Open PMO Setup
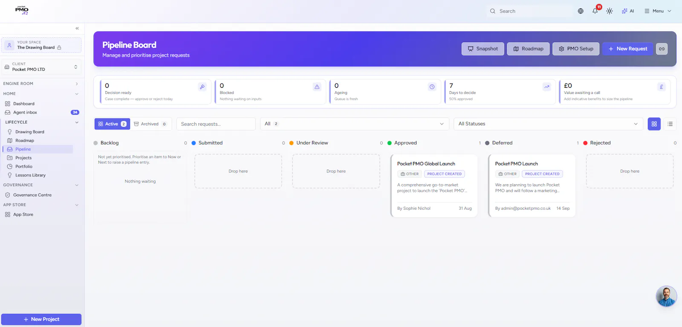Image resolution: width=682 pixels, height=327 pixels. [576, 49]
